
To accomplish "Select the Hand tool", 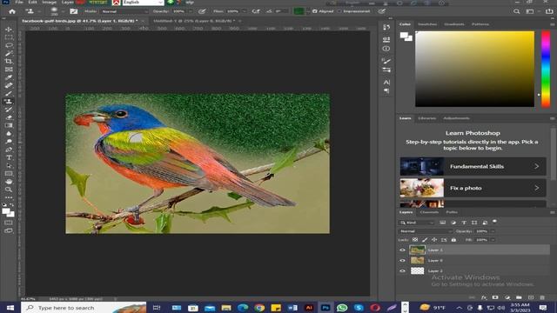I will tap(9, 182).
